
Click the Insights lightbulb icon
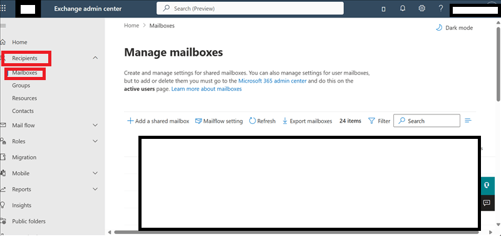point(3,205)
